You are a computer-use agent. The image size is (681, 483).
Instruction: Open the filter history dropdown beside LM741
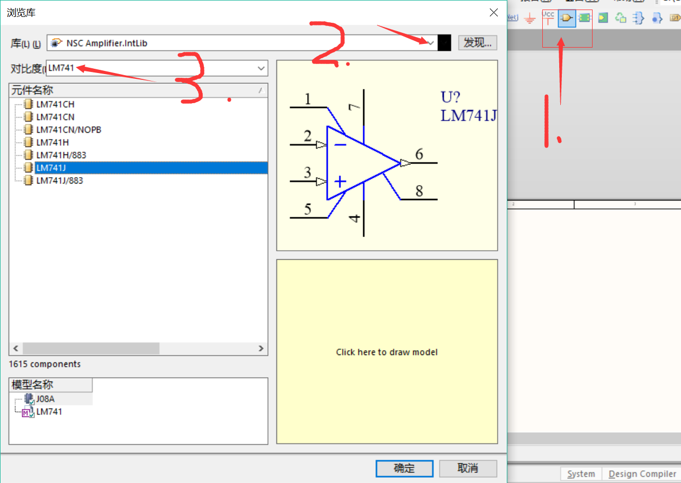point(261,68)
